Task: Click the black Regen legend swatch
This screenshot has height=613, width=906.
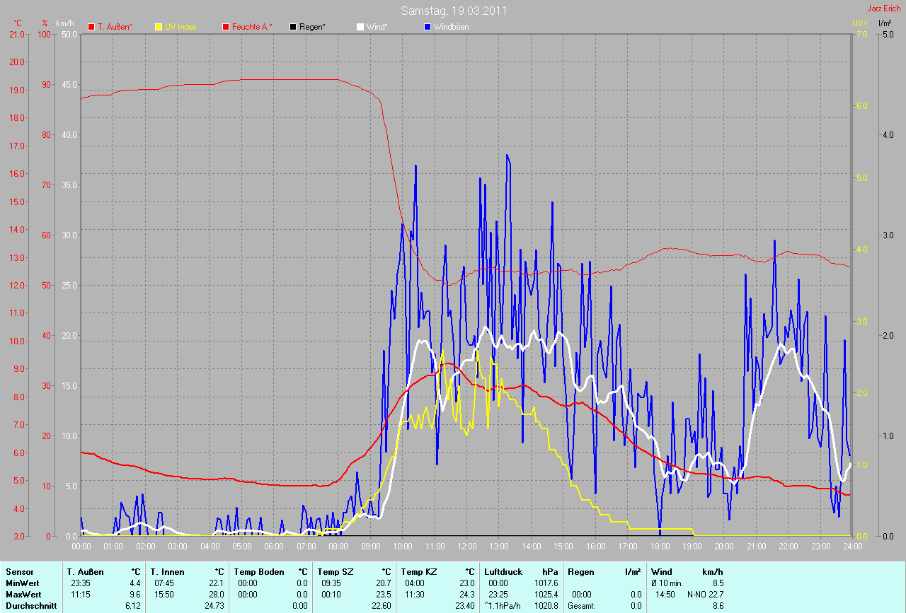Action: point(293,27)
